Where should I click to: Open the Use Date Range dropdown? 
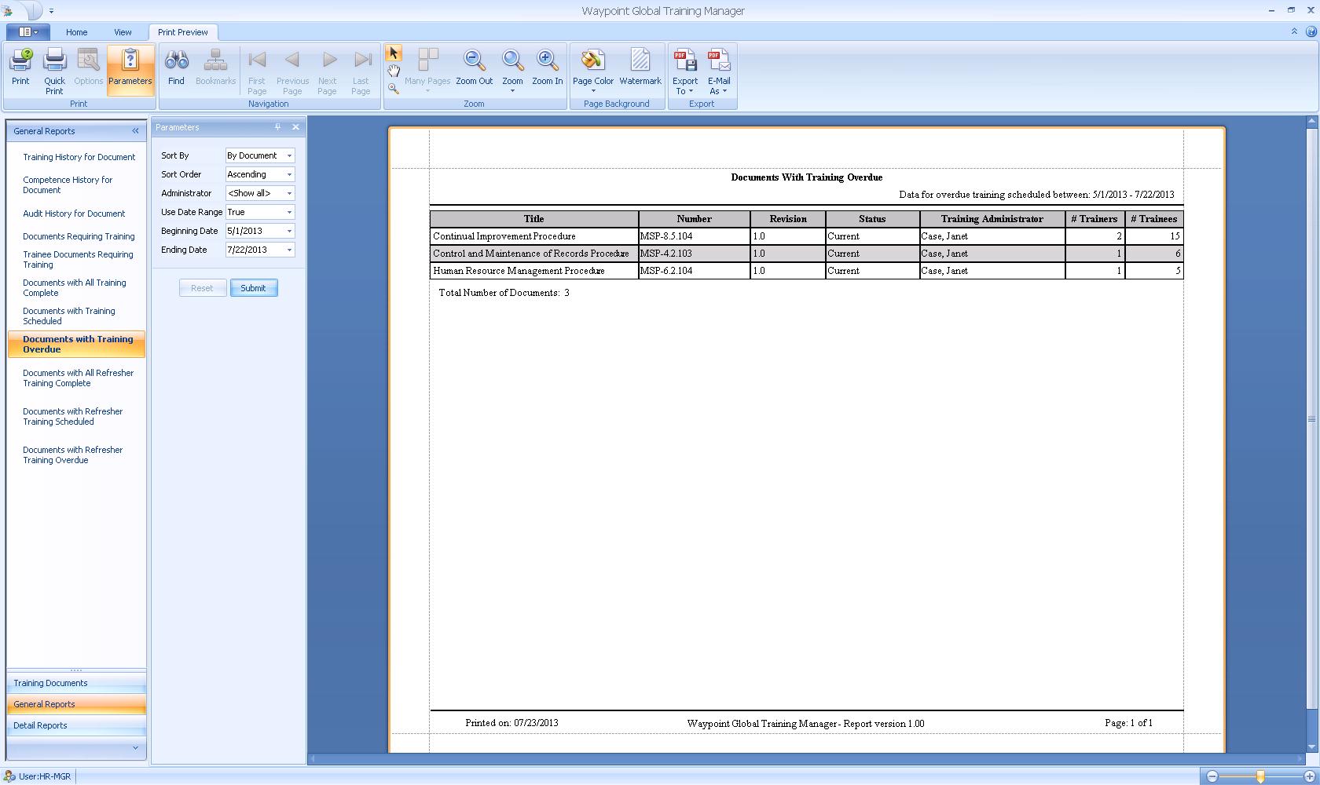(x=289, y=212)
